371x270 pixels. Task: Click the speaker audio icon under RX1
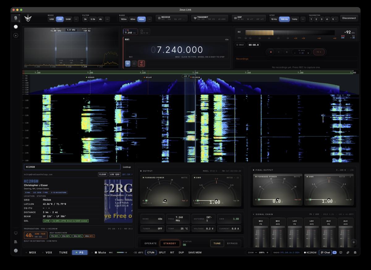pos(128,63)
